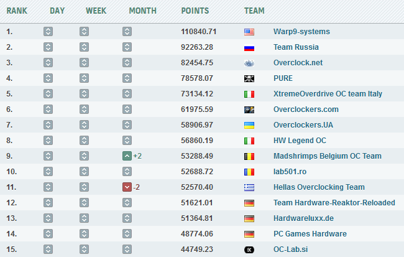Click the Greek flag beside Hellas Overclocking Team
Image resolution: width=404 pixels, height=257 pixels.
coord(249,187)
